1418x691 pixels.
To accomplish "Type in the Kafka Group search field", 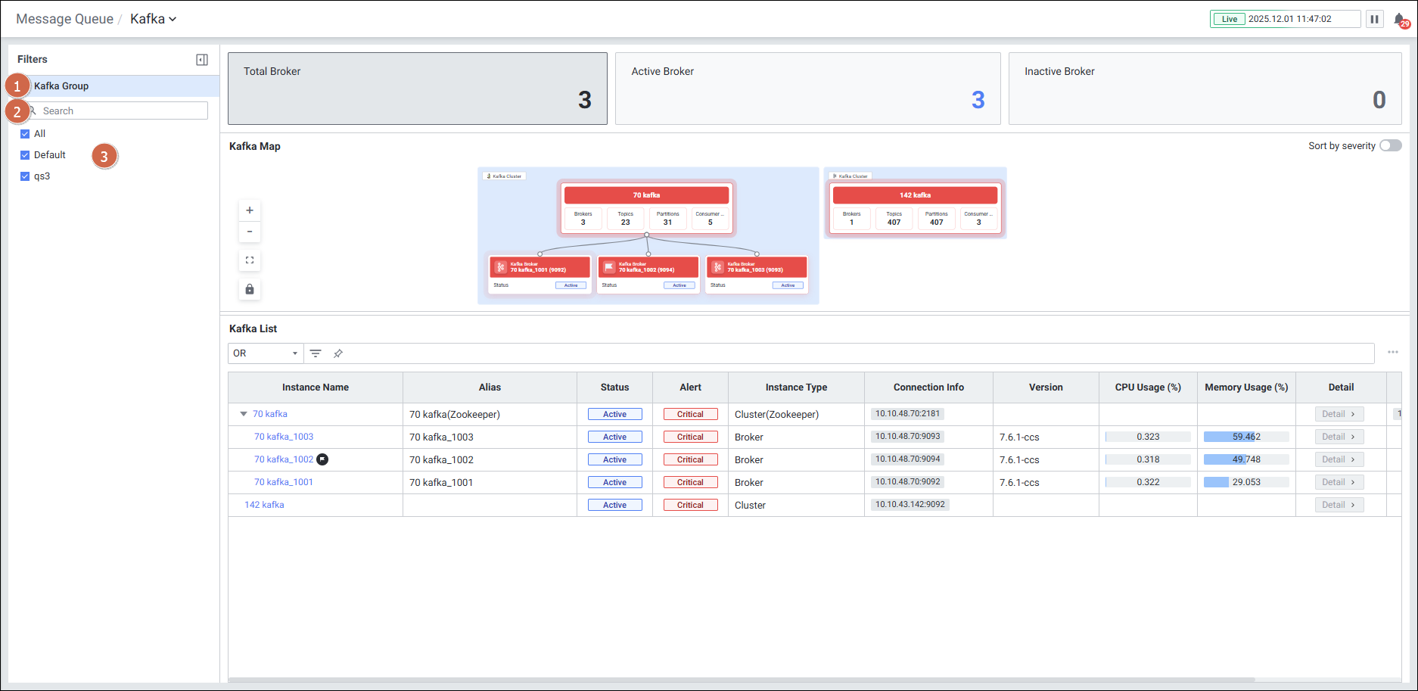I will [x=121, y=111].
